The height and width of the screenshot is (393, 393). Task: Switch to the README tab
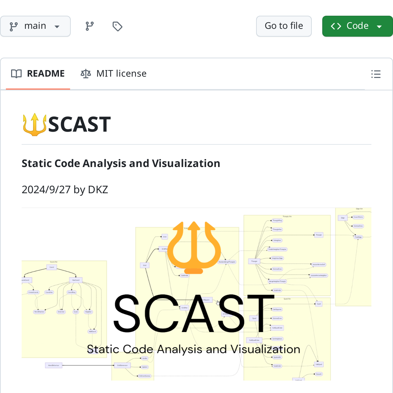point(46,74)
